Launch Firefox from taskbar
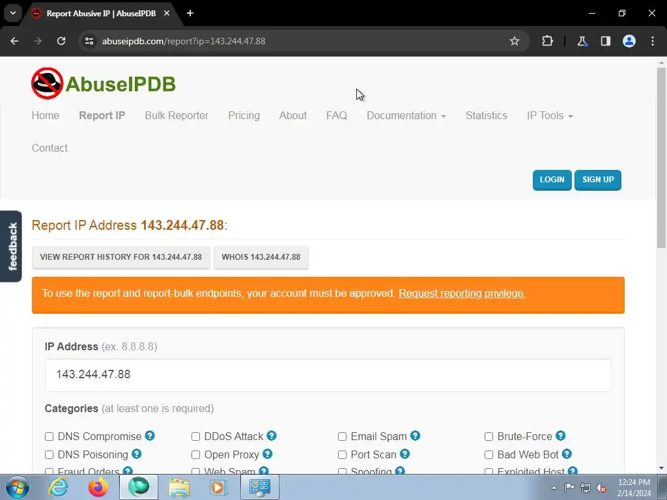 [x=98, y=487]
